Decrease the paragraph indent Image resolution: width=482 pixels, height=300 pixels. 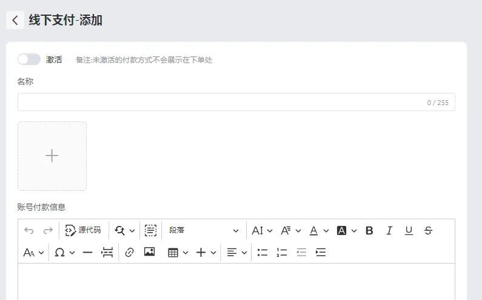[x=301, y=253]
